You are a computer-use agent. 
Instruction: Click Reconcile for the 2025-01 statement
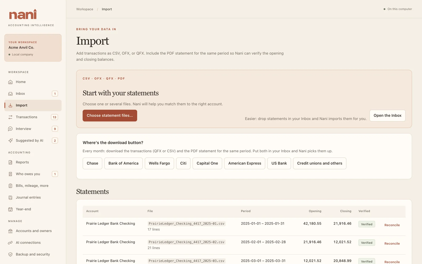pos(392,225)
